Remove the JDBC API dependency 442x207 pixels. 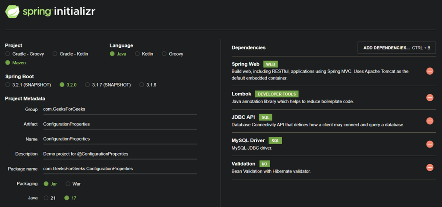429,121
